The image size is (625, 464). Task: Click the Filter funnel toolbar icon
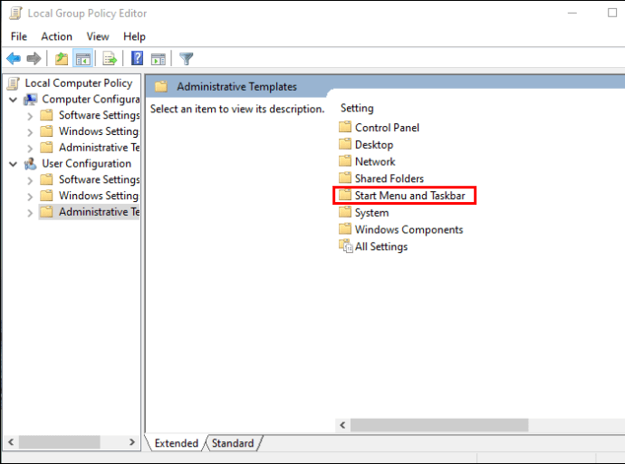click(187, 59)
